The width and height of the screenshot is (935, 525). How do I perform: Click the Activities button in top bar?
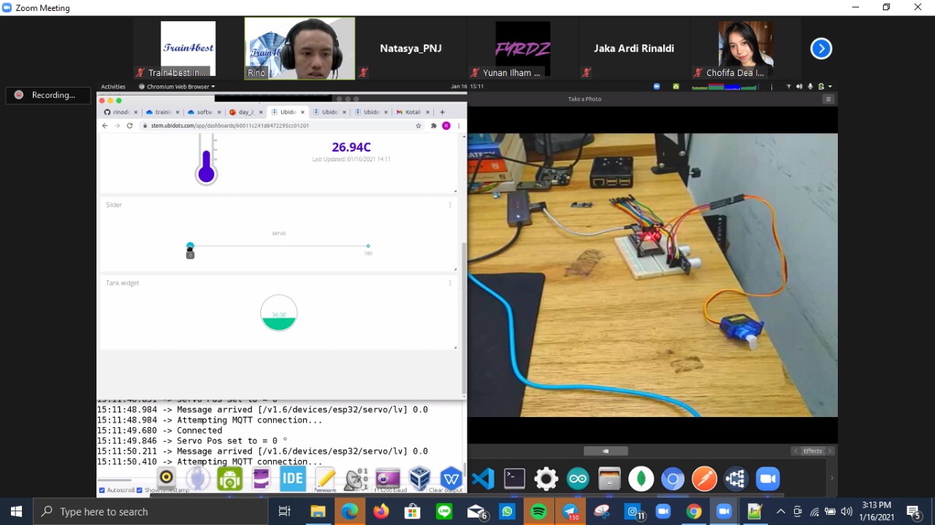(x=113, y=86)
